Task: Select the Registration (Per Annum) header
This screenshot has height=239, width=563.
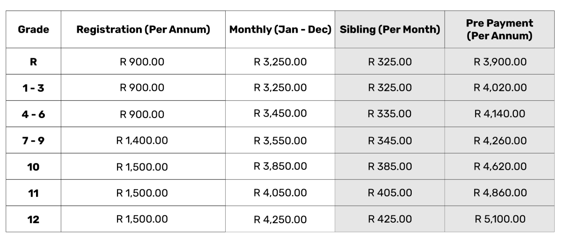Action: [143, 30]
